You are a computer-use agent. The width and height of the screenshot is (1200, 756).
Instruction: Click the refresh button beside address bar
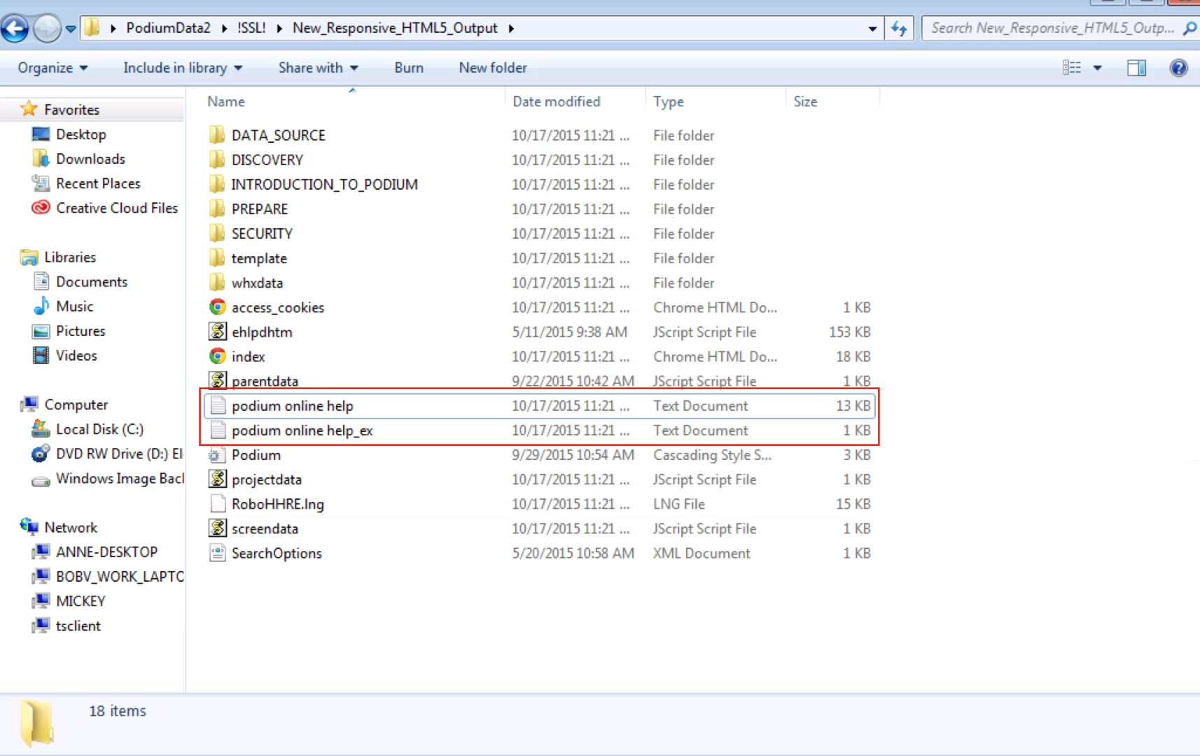(x=899, y=29)
